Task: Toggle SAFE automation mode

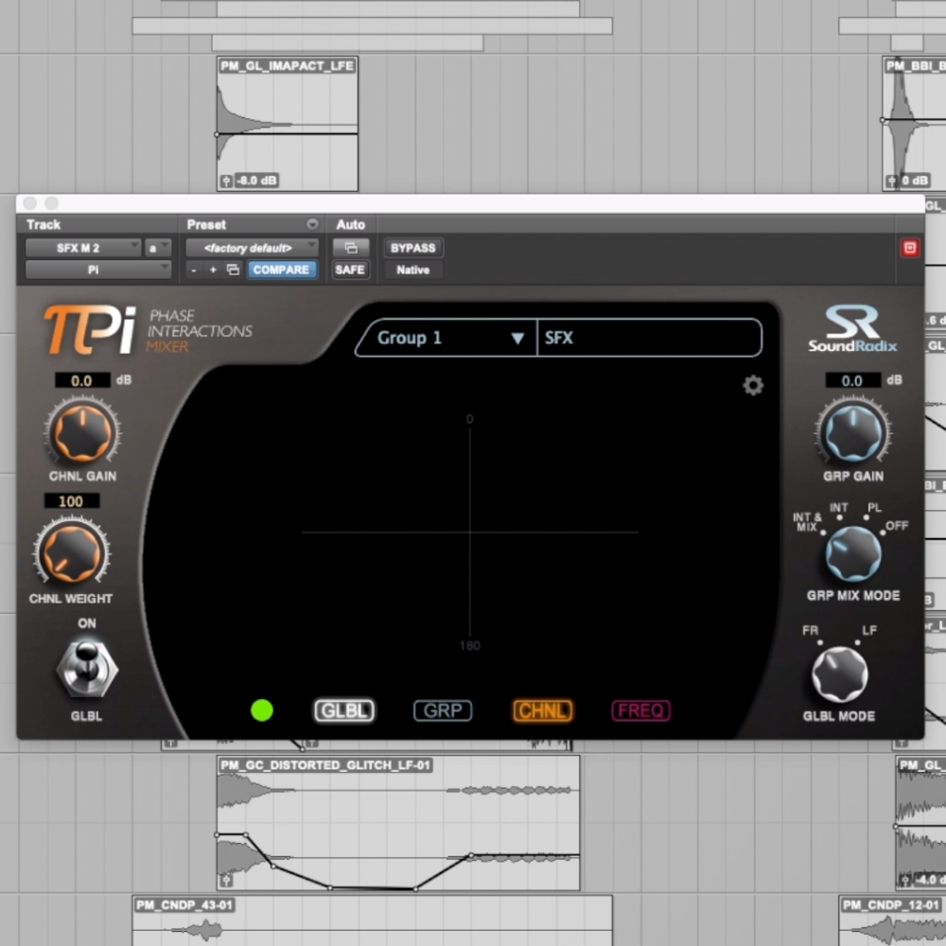Action: pyautogui.click(x=350, y=270)
